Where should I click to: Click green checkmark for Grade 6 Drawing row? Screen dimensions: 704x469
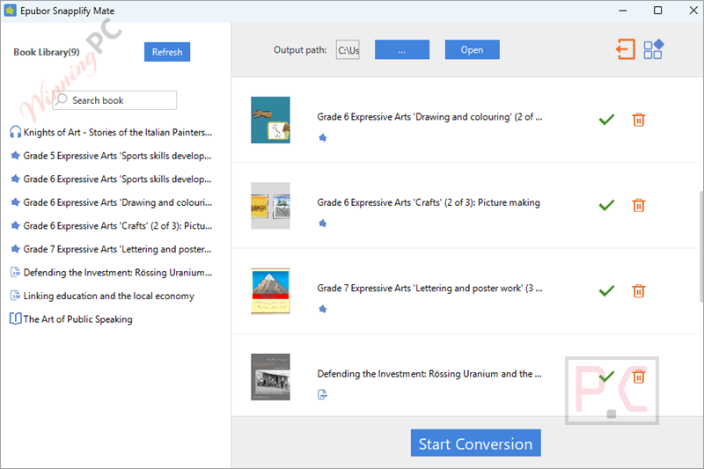606,120
